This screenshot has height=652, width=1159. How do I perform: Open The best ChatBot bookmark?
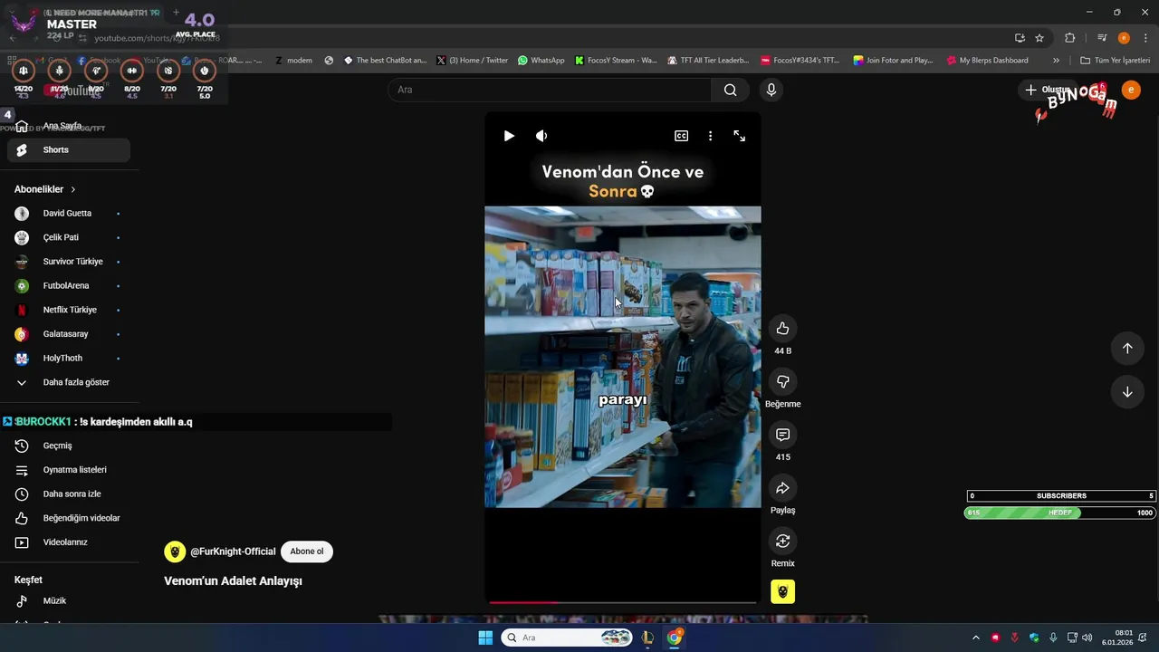pyautogui.click(x=384, y=61)
